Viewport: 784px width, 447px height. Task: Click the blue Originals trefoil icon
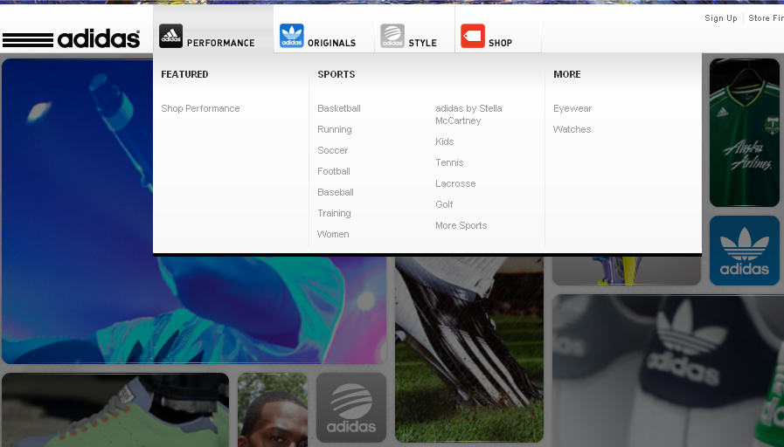click(x=292, y=36)
